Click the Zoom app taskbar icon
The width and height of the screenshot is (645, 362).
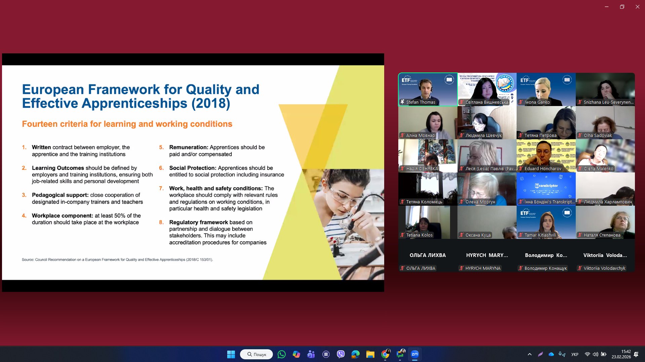(x=415, y=354)
